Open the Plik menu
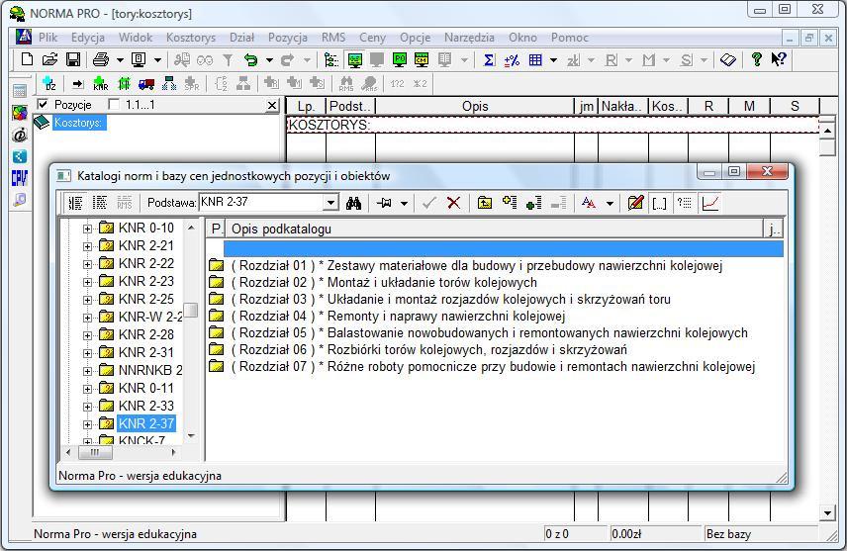The image size is (847, 551). pyautogui.click(x=47, y=38)
